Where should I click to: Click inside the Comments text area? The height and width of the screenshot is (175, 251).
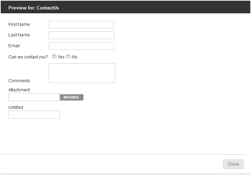82,73
